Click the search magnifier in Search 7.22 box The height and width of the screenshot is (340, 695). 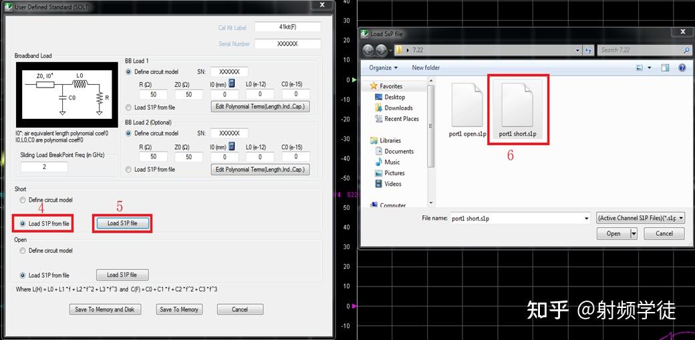click(x=686, y=50)
